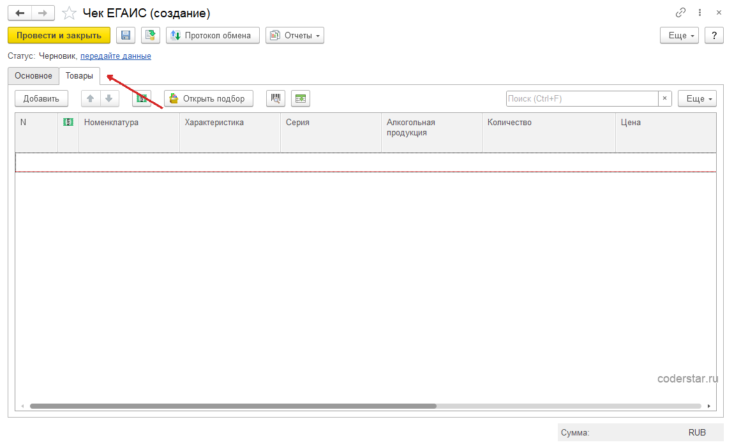Open Протокол обмена
The width and height of the screenshot is (734, 447).
[x=213, y=35]
